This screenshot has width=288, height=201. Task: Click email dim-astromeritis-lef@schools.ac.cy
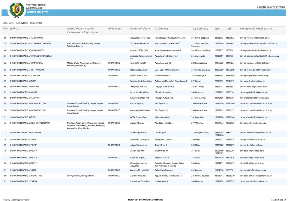point(256,133)
